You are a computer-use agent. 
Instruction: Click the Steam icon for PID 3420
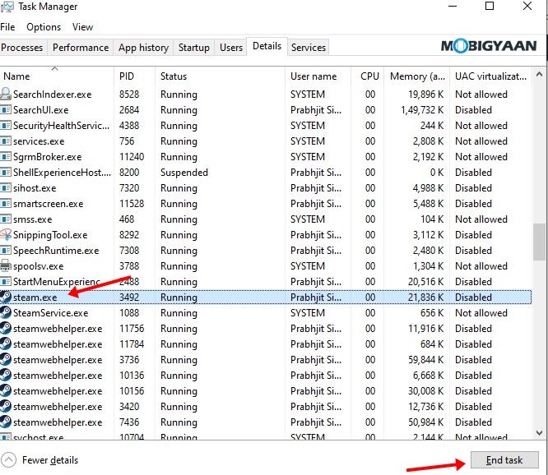coord(6,407)
